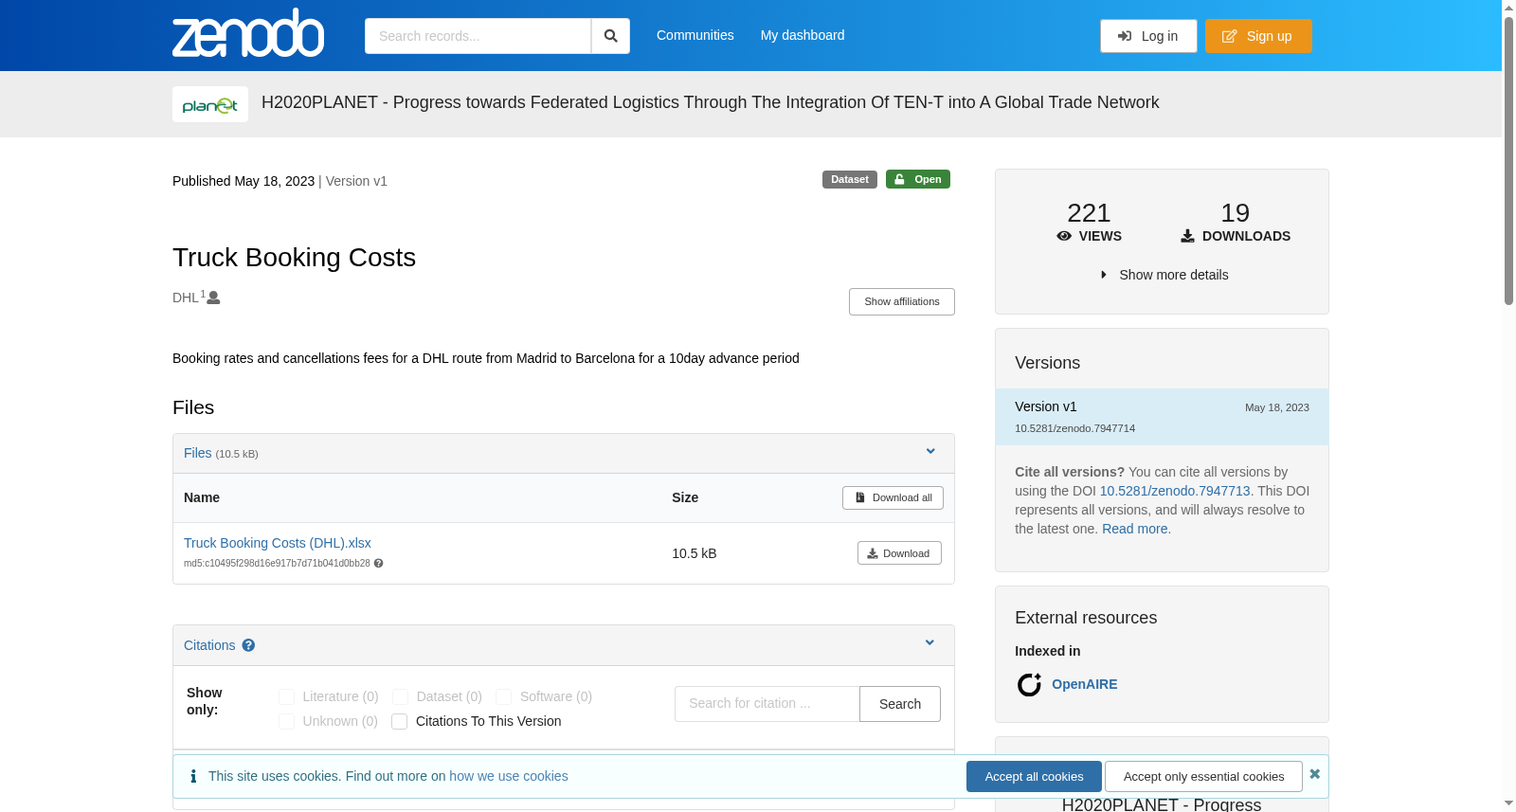Click the 10.5 kB file size cell
1516x812 pixels.
coord(695,553)
